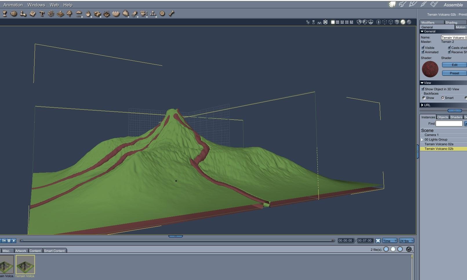Click the shader Edit button
The width and height of the screenshot is (467, 280).
(x=454, y=65)
